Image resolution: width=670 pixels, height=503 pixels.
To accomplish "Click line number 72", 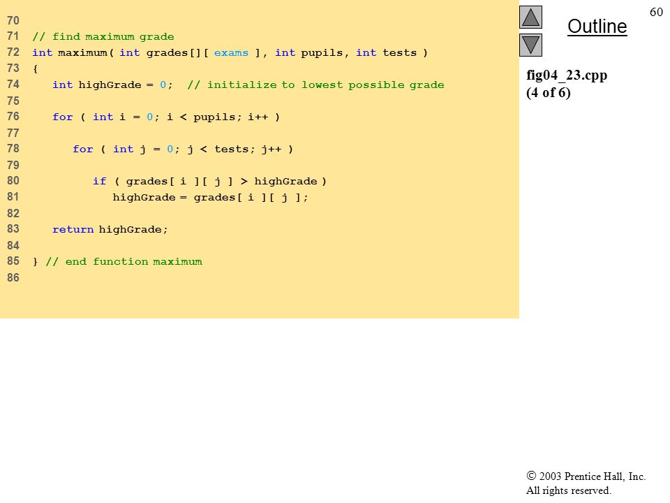I will pos(13,52).
